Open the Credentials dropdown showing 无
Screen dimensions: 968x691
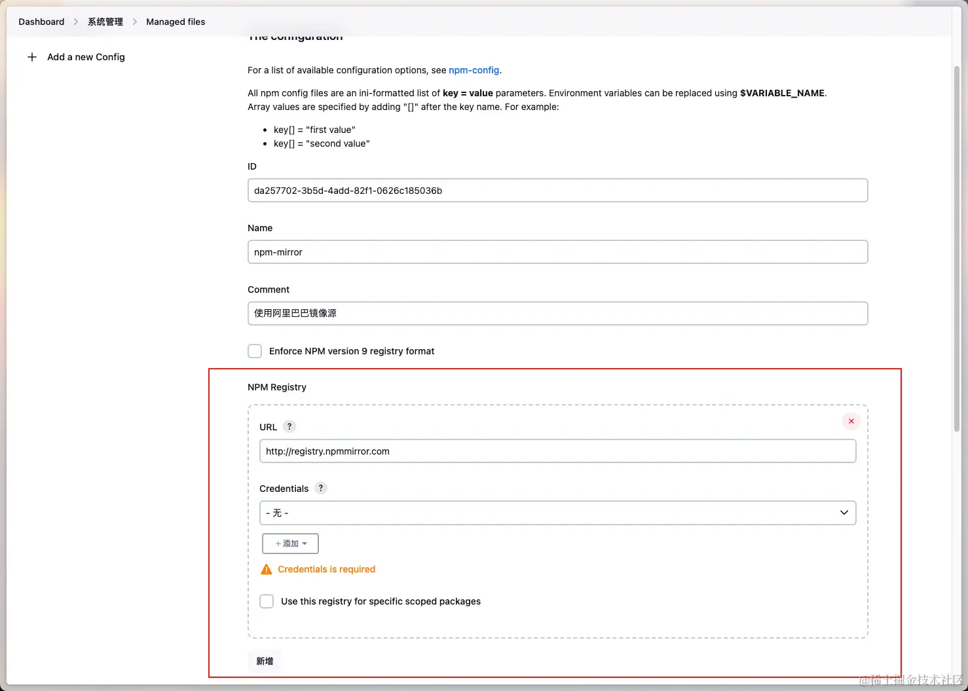[x=558, y=513]
